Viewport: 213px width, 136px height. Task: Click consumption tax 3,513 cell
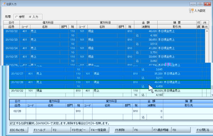149,44
